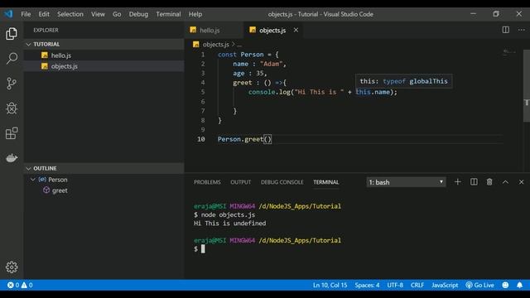Open the Extensions view
530x298 pixels.
(12, 133)
